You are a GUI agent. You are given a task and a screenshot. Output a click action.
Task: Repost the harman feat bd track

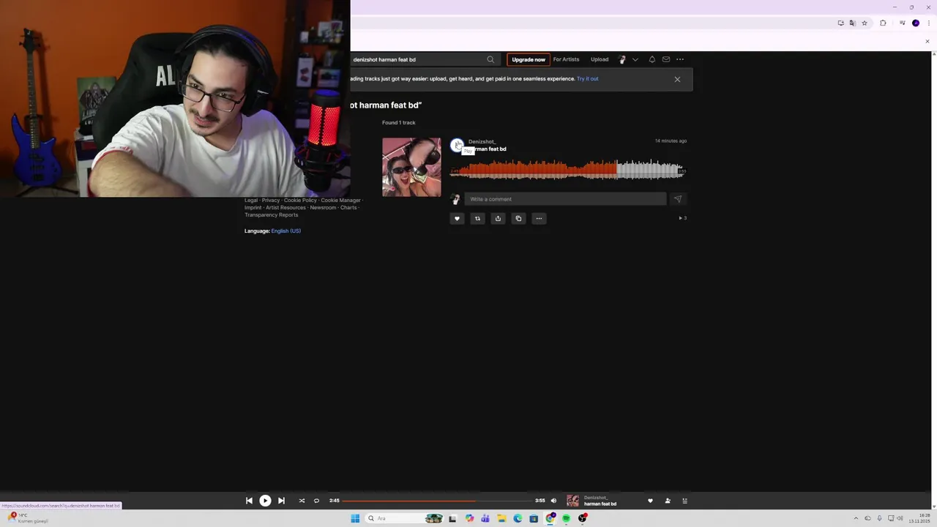pos(477,218)
